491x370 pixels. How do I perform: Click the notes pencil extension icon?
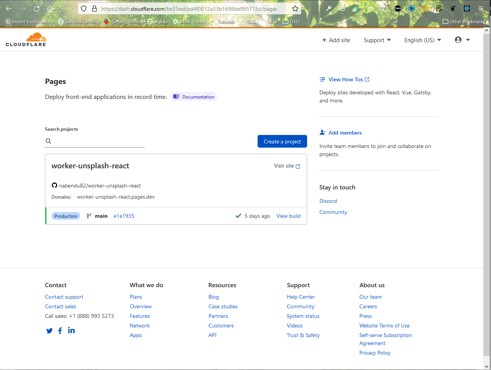click(x=439, y=8)
